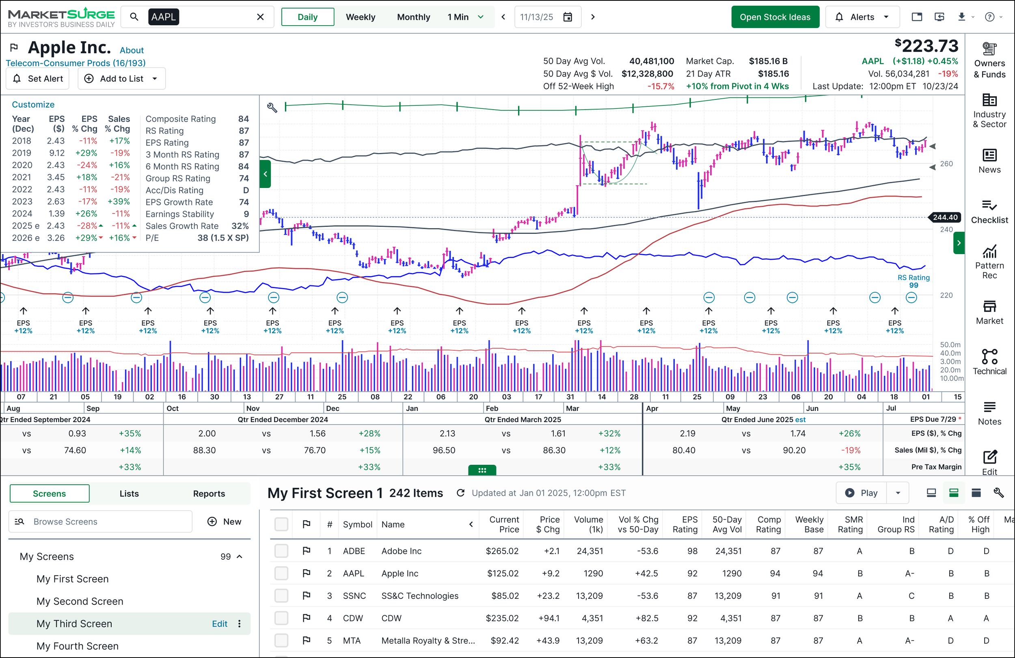Screen dimensions: 1015x658
Task: Open the Alerts dropdown
Action: (x=862, y=17)
